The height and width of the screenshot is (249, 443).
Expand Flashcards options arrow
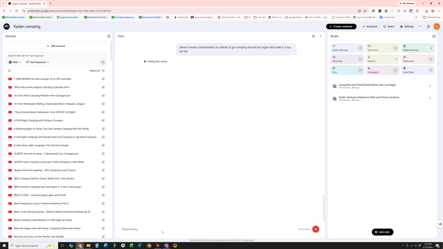[x=431, y=59]
